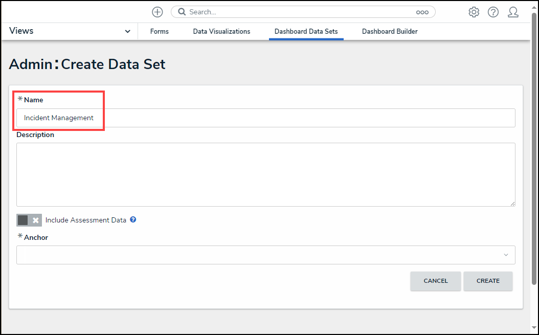The height and width of the screenshot is (335, 539).
Task: Open the Data Visualizations tab
Action: (x=221, y=32)
